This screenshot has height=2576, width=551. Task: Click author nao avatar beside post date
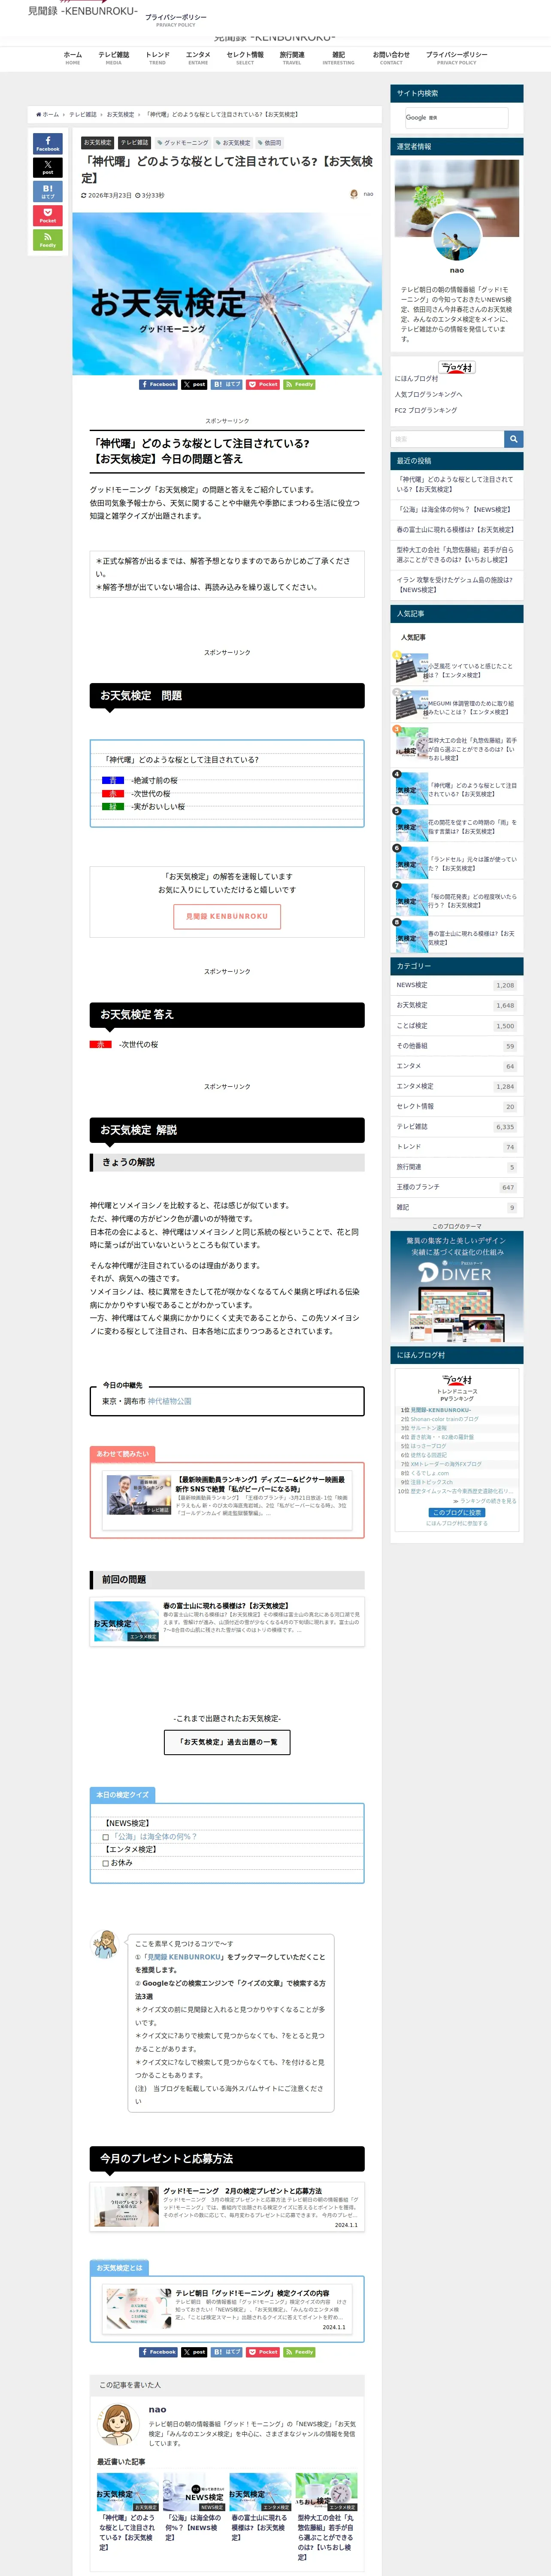click(354, 194)
